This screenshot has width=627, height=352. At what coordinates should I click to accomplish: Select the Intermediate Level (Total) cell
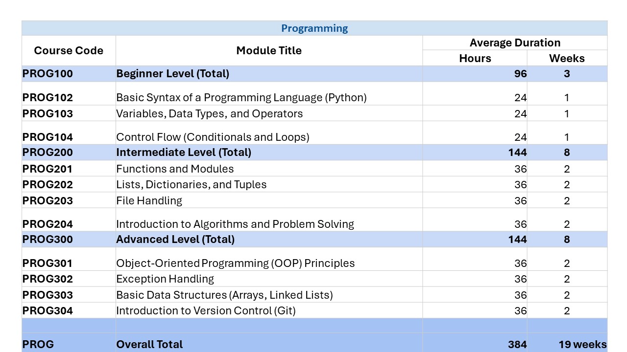pos(184,153)
